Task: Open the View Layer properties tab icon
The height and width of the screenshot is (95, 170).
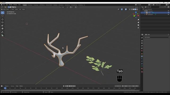Action: pos(142,46)
